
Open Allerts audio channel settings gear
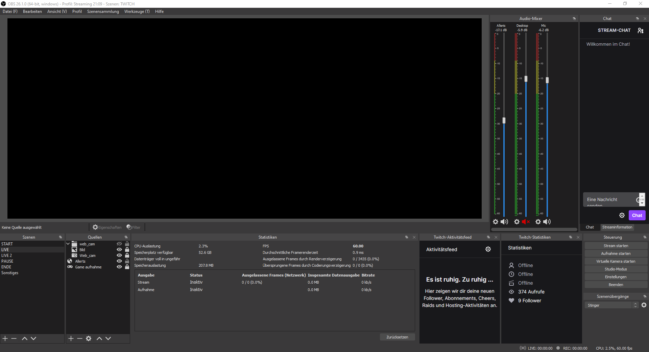496,222
